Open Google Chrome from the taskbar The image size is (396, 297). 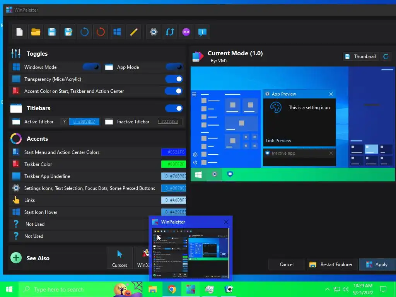(x=172, y=289)
